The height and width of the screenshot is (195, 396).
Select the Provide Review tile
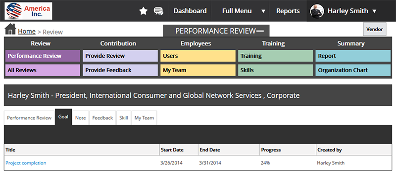click(120, 56)
